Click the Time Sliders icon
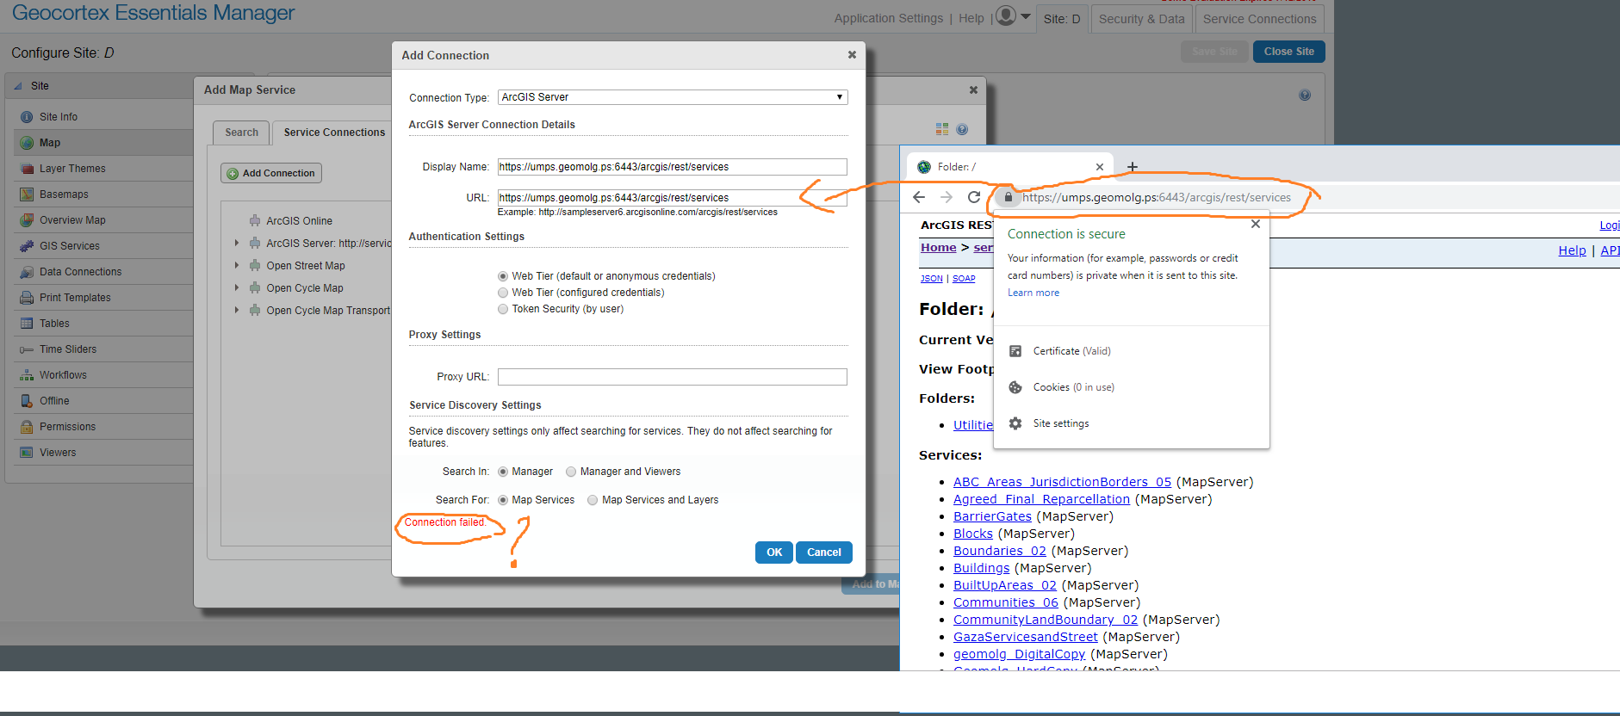The image size is (1620, 716). [x=27, y=349]
